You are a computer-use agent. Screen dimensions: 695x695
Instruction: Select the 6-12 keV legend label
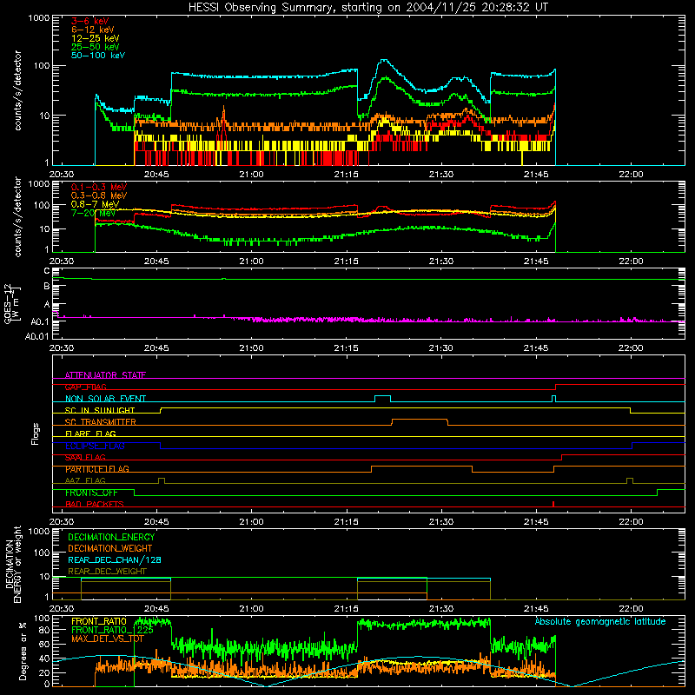[x=93, y=30]
